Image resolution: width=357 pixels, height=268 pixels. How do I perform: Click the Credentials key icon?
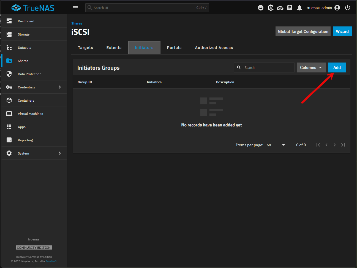coord(9,87)
